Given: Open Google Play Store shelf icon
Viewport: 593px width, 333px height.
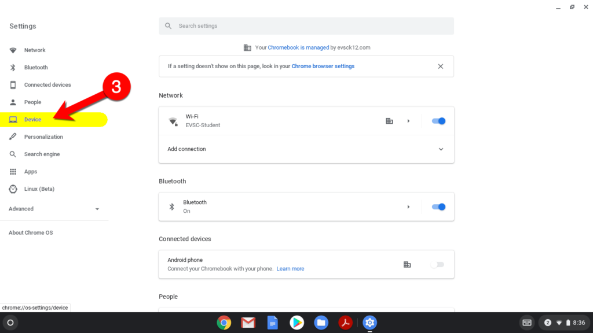Looking at the screenshot, I should click(x=297, y=323).
